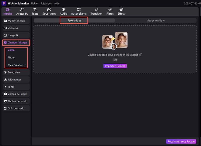Image resolution: width=201 pixels, height=146 pixels.
Task: Open Médias locaux folder
Action: pyautogui.click(x=16, y=21)
